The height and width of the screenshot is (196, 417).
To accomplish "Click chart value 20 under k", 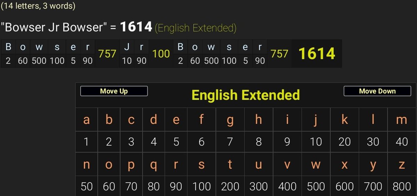I will tap(344, 142).
